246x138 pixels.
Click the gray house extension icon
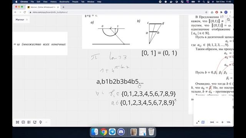point(212,12)
